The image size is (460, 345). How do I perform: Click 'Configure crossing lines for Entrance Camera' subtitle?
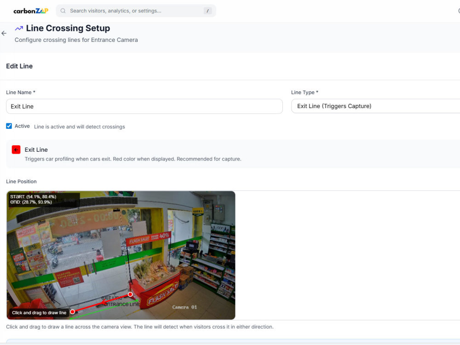(x=76, y=40)
